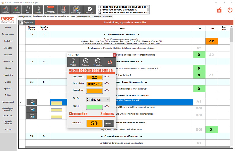Click the green Débit result field
Screen dimensions: 235x151
click(94, 107)
